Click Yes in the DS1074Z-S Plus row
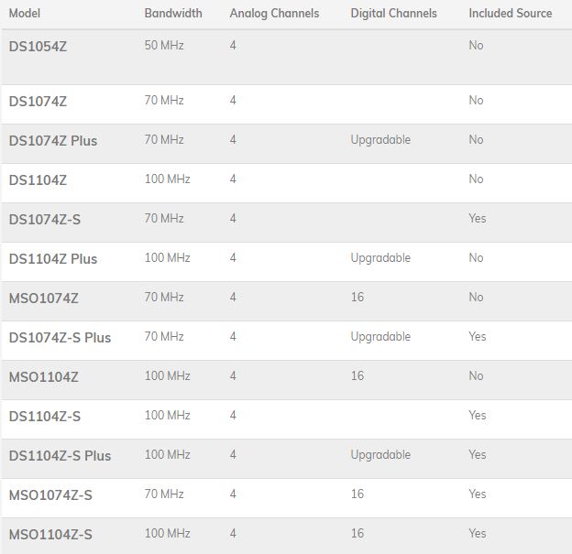Viewport: 572px width, 554px height. (478, 336)
